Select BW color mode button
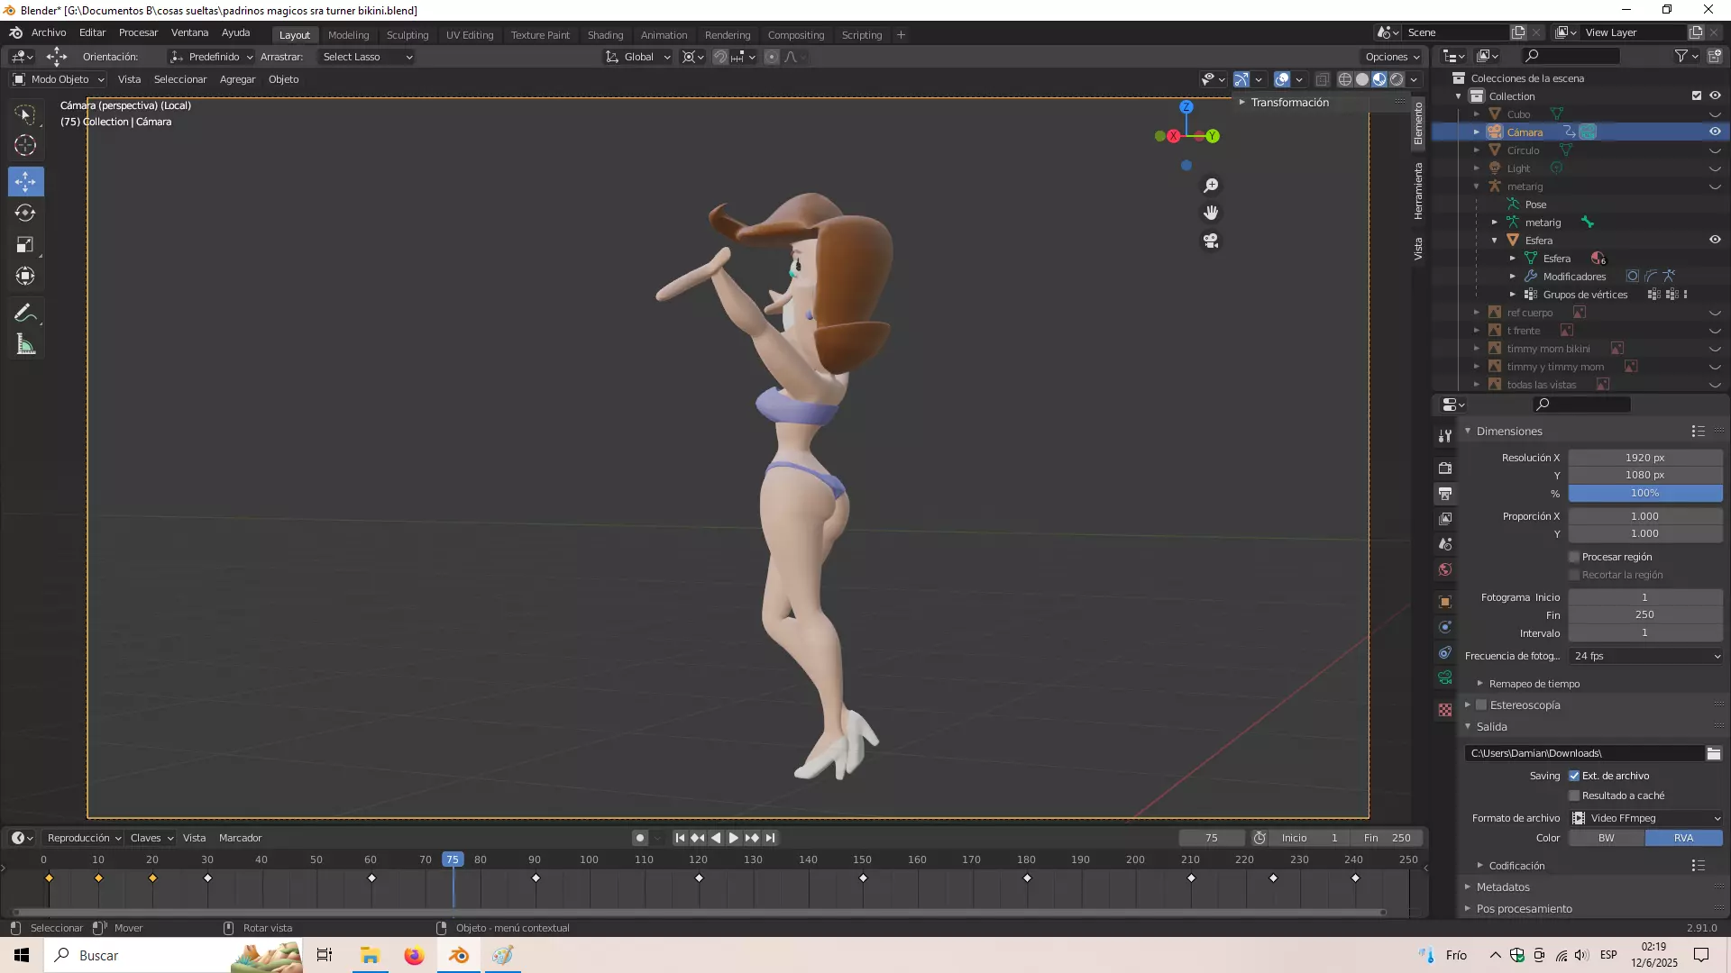The width and height of the screenshot is (1731, 973). pyautogui.click(x=1607, y=838)
